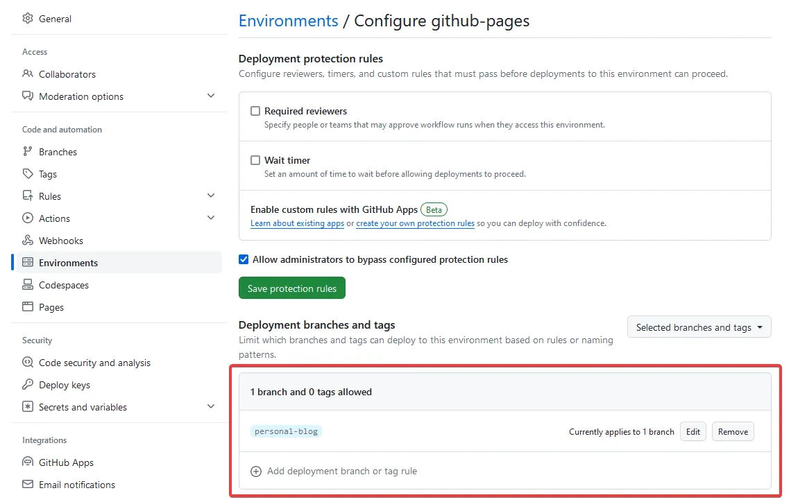Expand the Moderation options chevron

211,96
